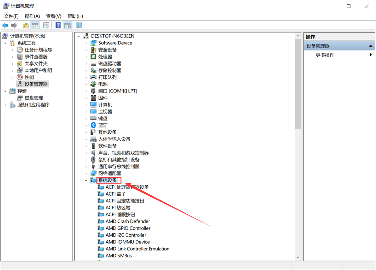
Task: Select 设备管理器 in the left tree
Action: (x=36, y=84)
